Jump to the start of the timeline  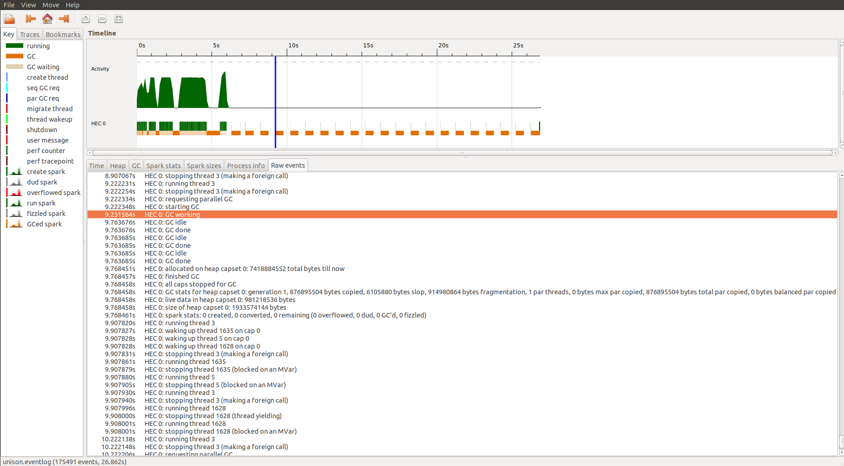point(30,19)
